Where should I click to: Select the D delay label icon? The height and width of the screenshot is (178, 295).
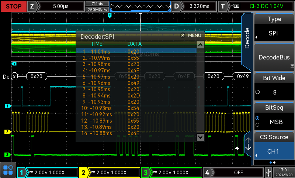(x=176, y=6)
